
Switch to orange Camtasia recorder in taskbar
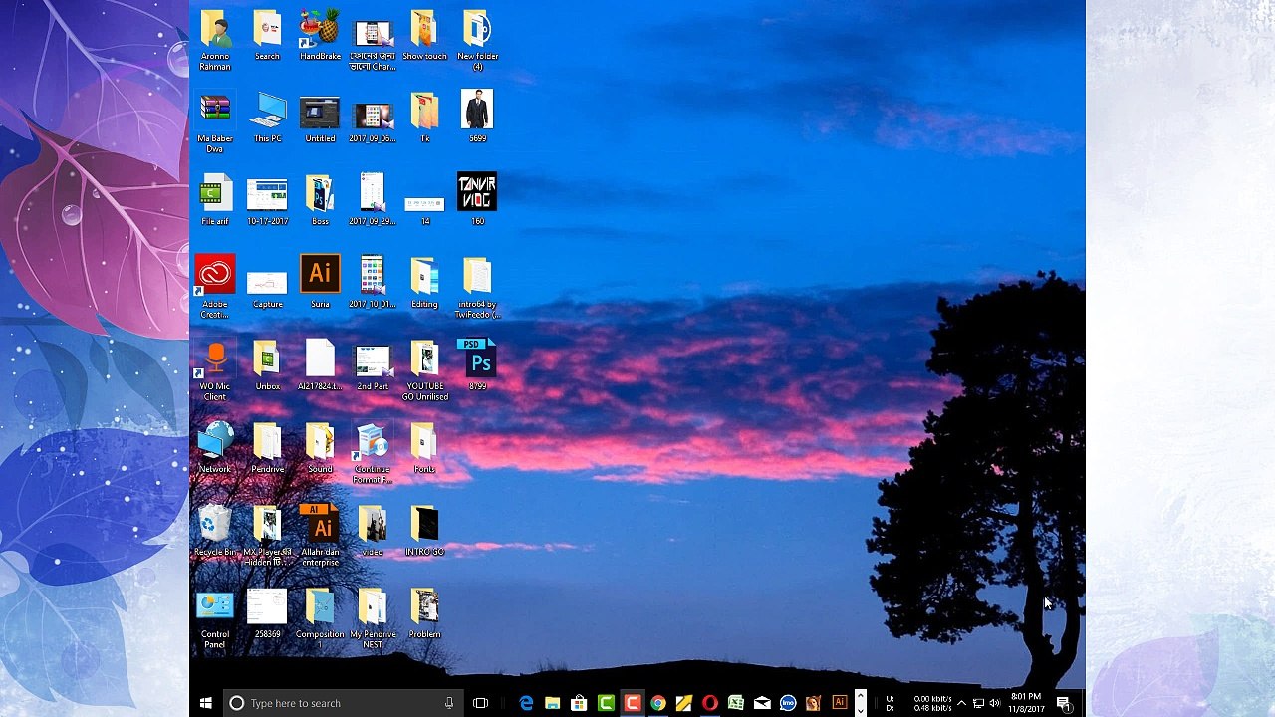tap(632, 703)
